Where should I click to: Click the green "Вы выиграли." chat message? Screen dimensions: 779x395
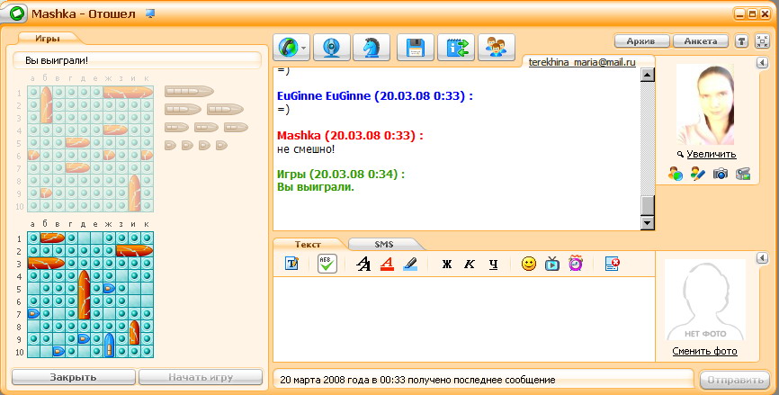316,187
